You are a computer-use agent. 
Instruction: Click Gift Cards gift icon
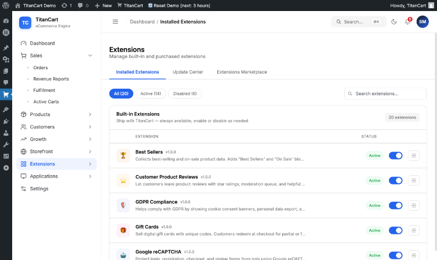point(123,230)
